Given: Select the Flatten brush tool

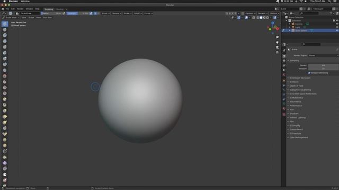Looking at the screenshot, I should tap(5, 82).
